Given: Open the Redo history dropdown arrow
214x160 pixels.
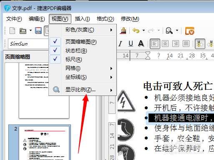Looking at the screenshot, I should 159,30.
